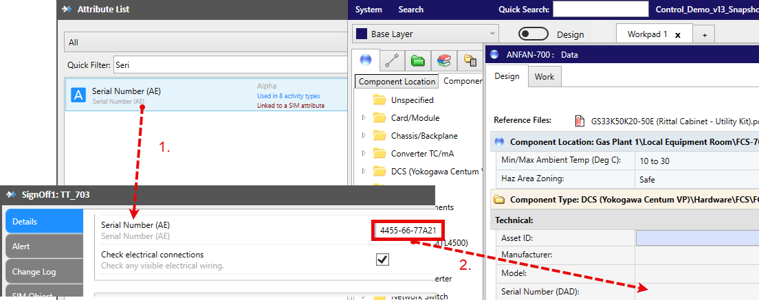Click the Min/Max Ambient Temp value '10 to 30'
759x300 pixels.
654,161
